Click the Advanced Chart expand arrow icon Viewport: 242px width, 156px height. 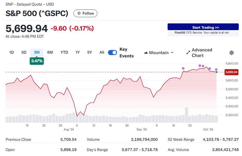pyautogui.click(x=188, y=52)
